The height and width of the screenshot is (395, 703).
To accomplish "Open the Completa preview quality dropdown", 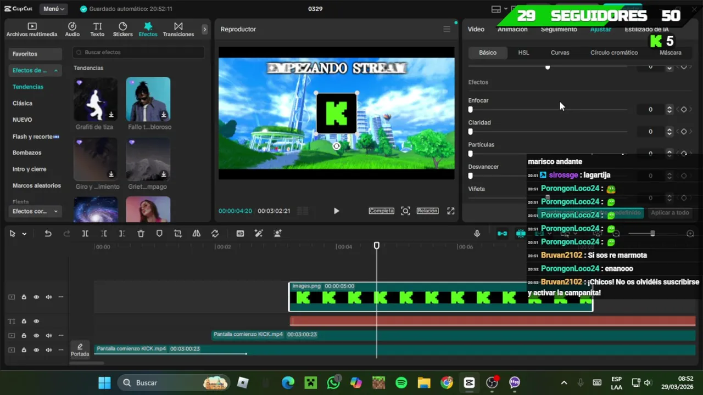I will point(381,211).
